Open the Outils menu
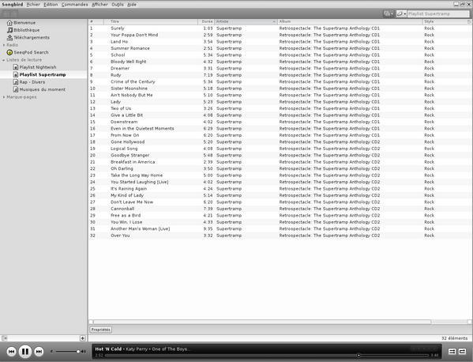The width and height of the screenshot is (473, 362). (x=118, y=5)
